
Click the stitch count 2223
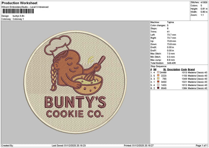pyautogui.click(x=164, y=76)
